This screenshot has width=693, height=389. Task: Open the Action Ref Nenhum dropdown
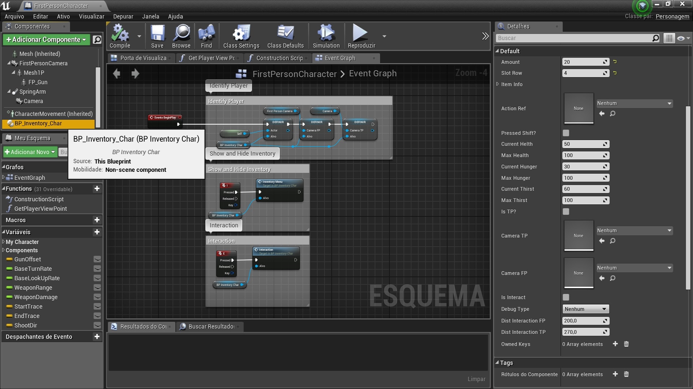(x=634, y=103)
